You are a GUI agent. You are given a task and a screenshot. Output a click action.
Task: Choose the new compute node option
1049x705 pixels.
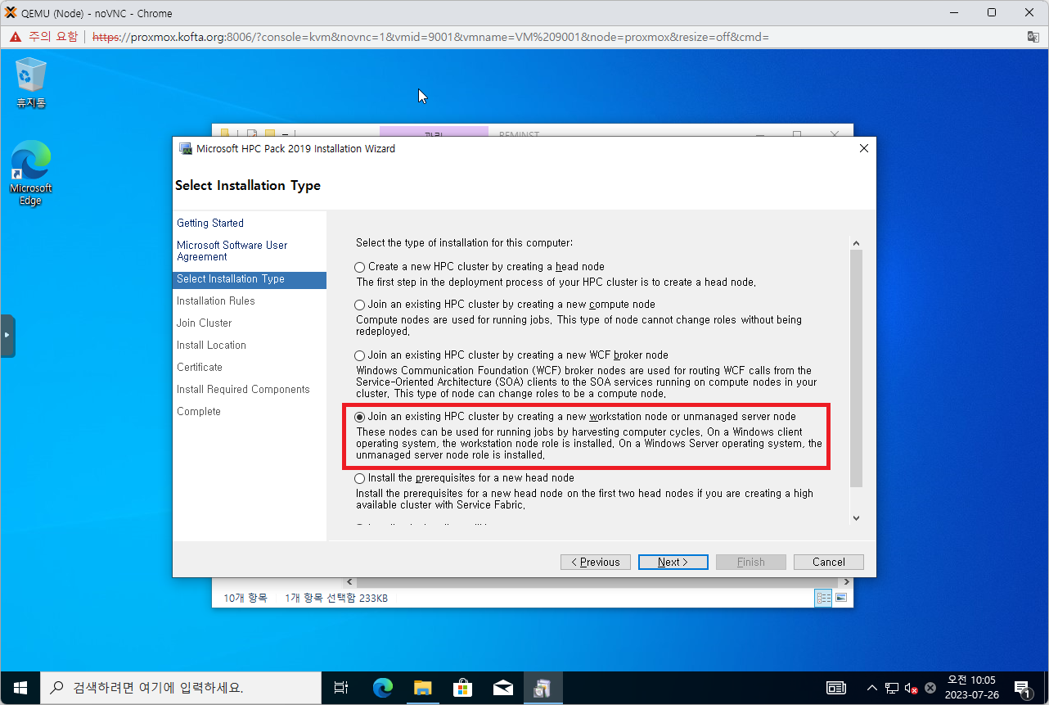[360, 305]
